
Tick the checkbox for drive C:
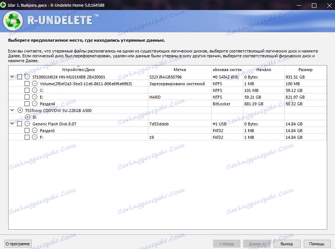[27, 90]
